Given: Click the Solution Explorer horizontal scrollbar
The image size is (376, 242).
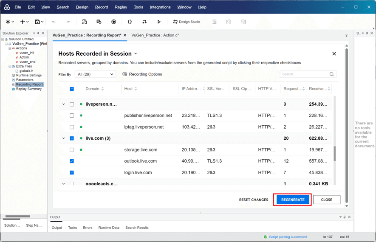Looking at the screenshot, I should coord(17,217).
